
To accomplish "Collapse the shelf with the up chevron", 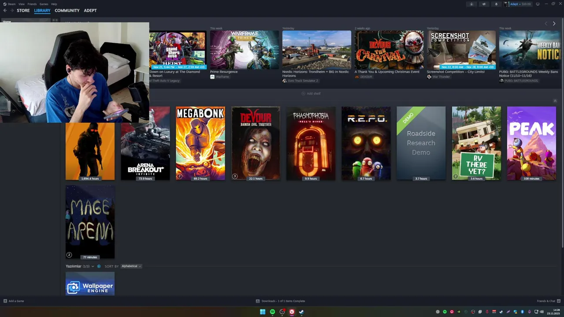I will [x=555, y=101].
